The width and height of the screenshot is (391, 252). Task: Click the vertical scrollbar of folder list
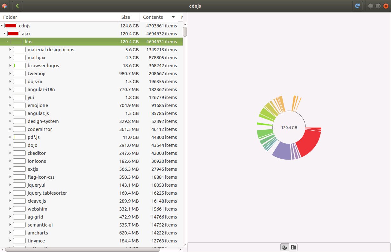pos(185,32)
